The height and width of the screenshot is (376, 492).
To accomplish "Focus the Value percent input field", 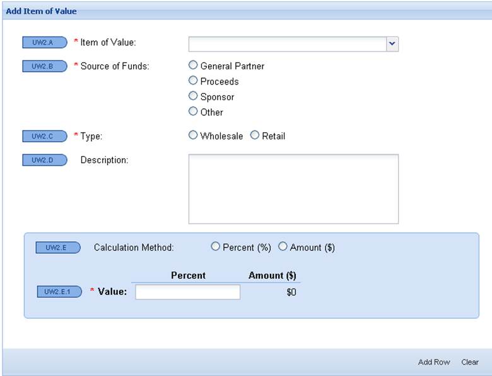I will tap(187, 292).
